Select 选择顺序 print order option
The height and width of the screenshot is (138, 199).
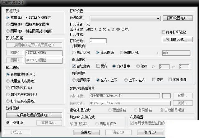coord(74,80)
